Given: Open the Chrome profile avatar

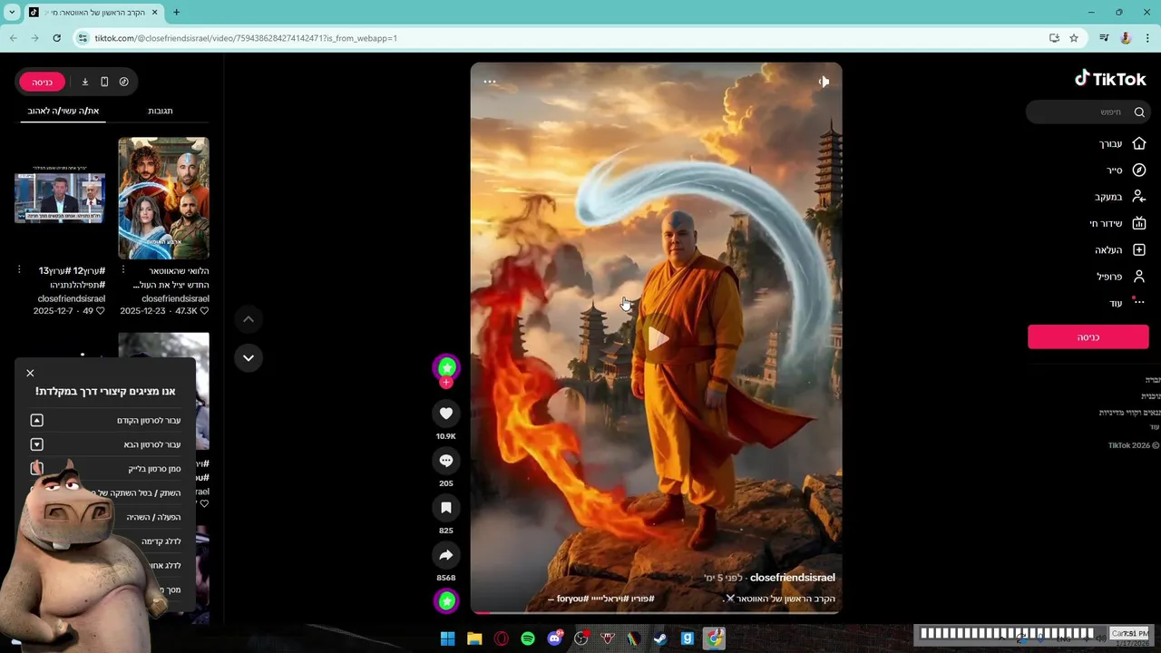Looking at the screenshot, I should (x=1126, y=38).
